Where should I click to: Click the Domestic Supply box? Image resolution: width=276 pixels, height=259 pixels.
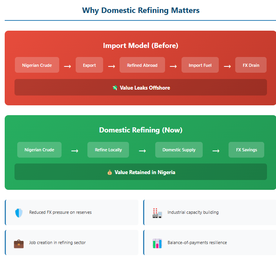click(179, 150)
